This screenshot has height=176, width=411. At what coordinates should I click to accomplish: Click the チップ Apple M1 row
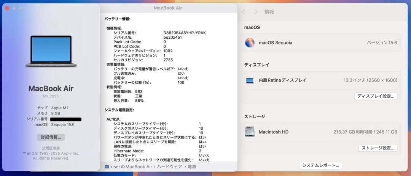(53, 108)
